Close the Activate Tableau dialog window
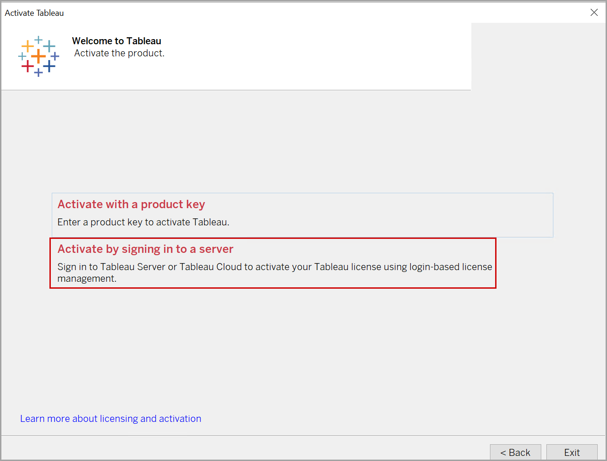The width and height of the screenshot is (607, 461). point(594,13)
